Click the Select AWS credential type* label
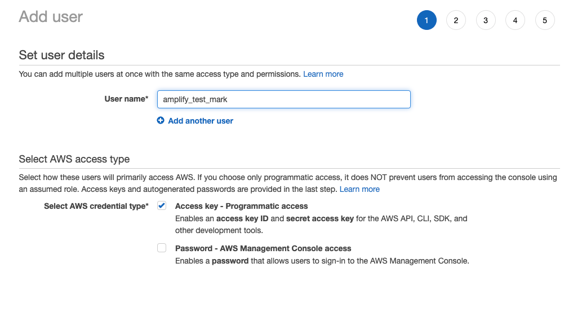 click(x=96, y=206)
